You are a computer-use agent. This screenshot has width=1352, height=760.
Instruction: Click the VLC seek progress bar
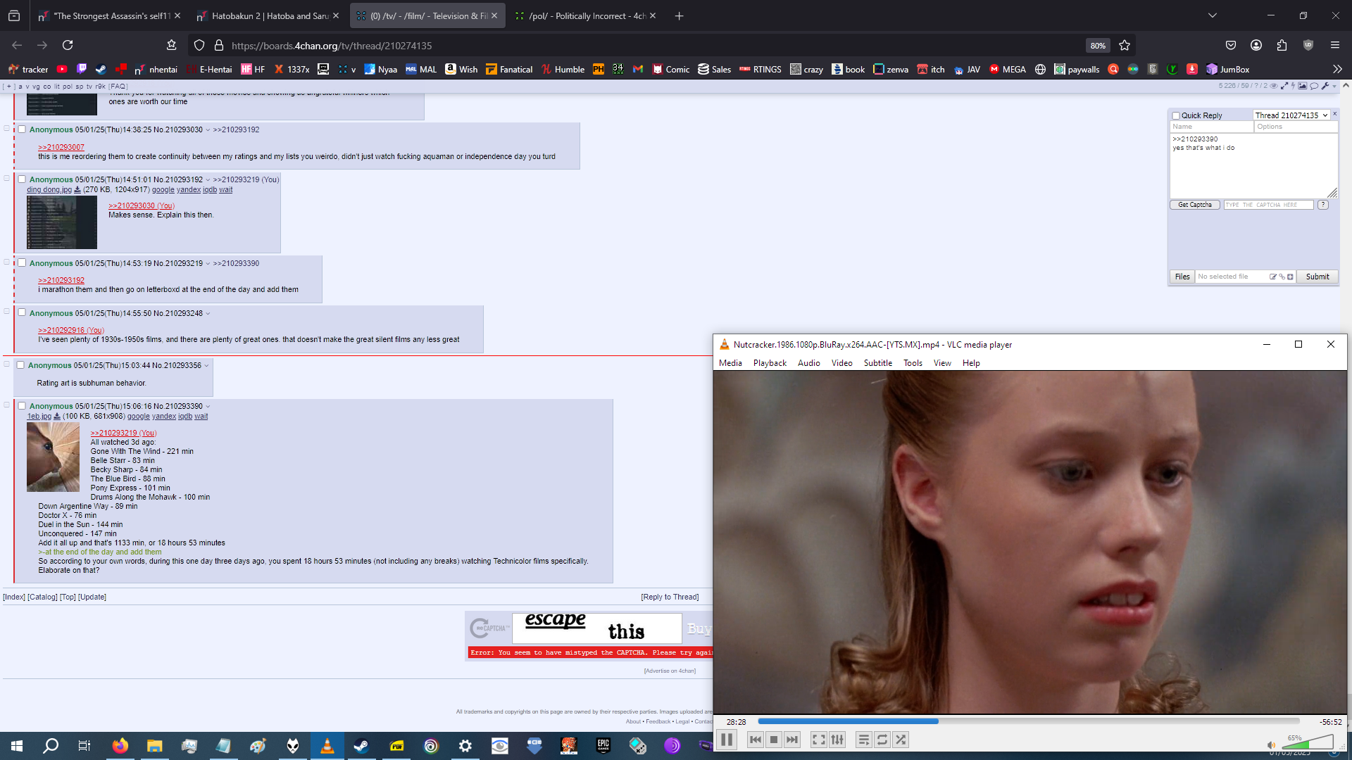(x=1028, y=721)
